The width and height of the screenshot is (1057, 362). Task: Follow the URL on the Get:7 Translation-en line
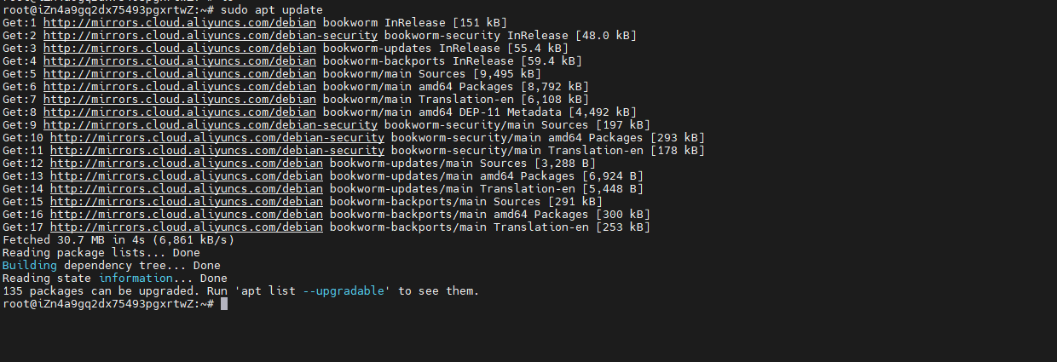pyautogui.click(x=179, y=99)
